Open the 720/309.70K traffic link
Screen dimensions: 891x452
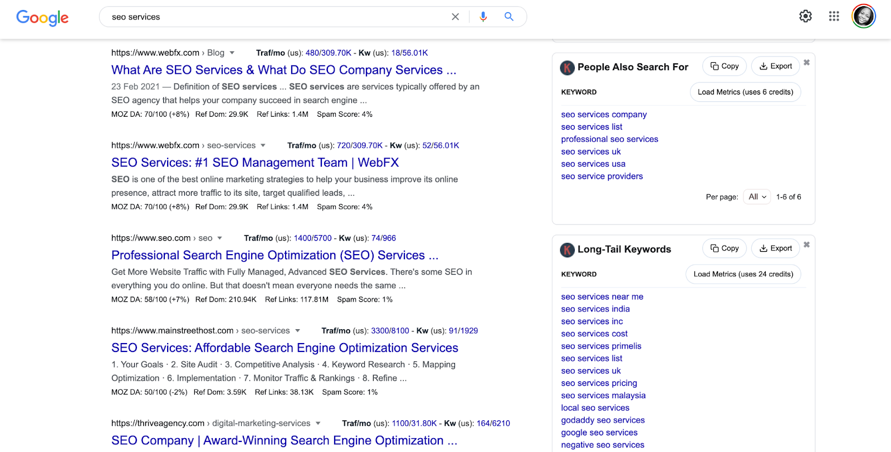tap(360, 146)
